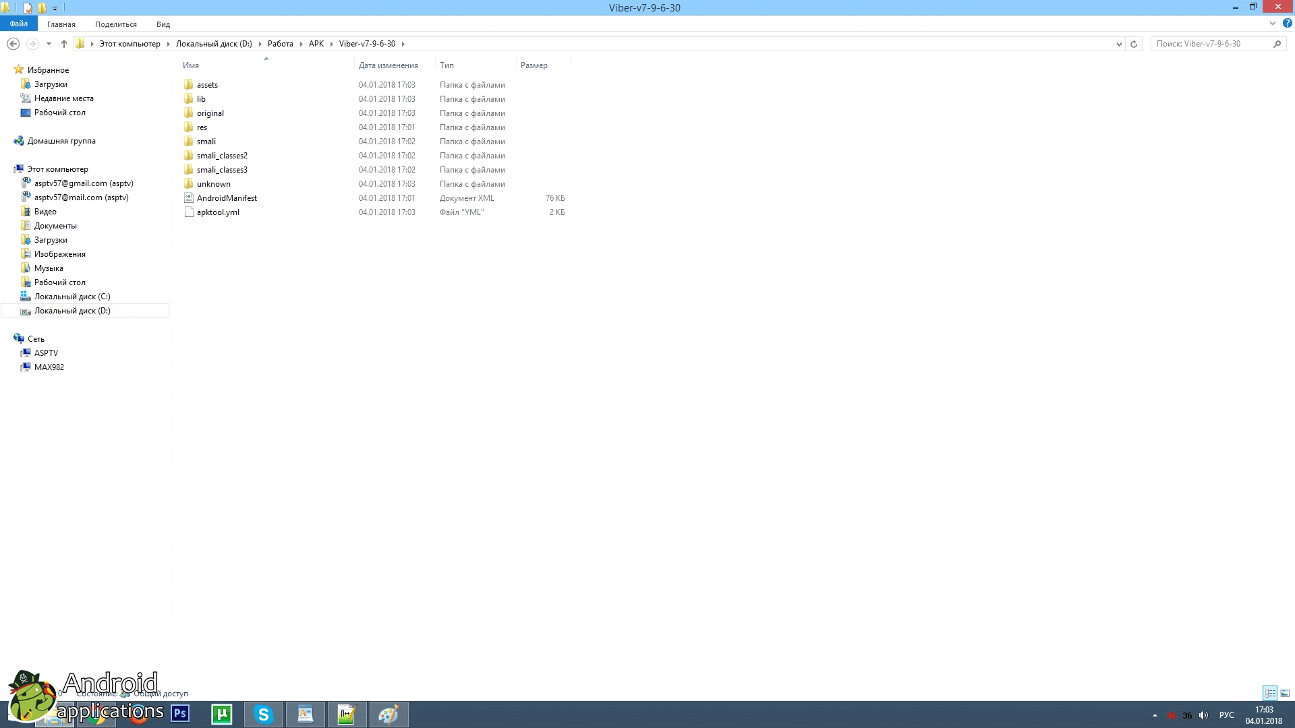Open the Файл menu

pos(19,24)
